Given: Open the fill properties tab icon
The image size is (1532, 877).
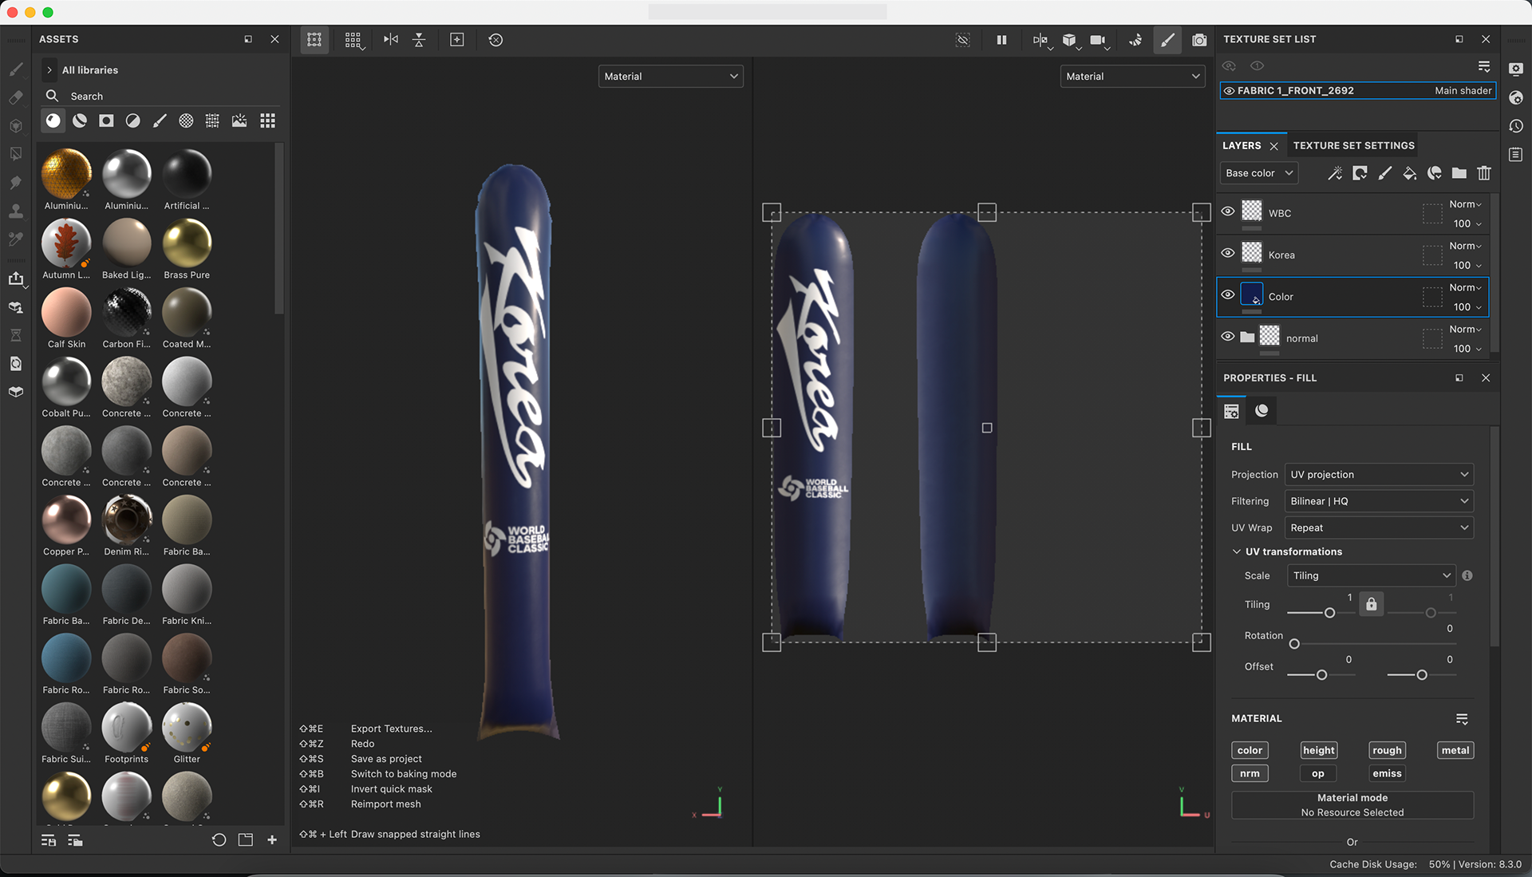Looking at the screenshot, I should point(1231,411).
